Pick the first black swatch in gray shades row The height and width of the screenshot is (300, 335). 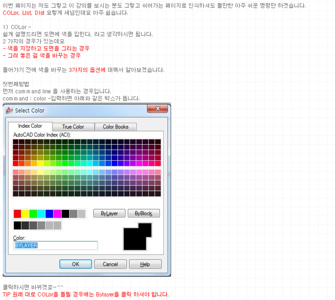click(17, 225)
